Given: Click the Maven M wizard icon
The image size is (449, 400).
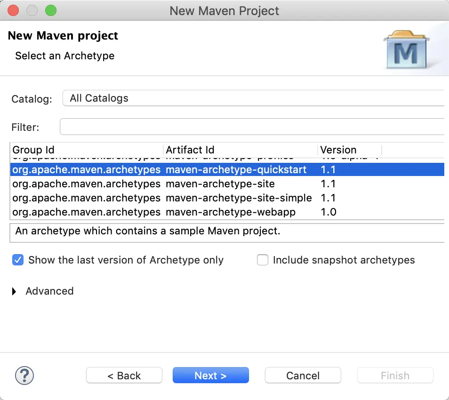Looking at the screenshot, I should (406, 49).
